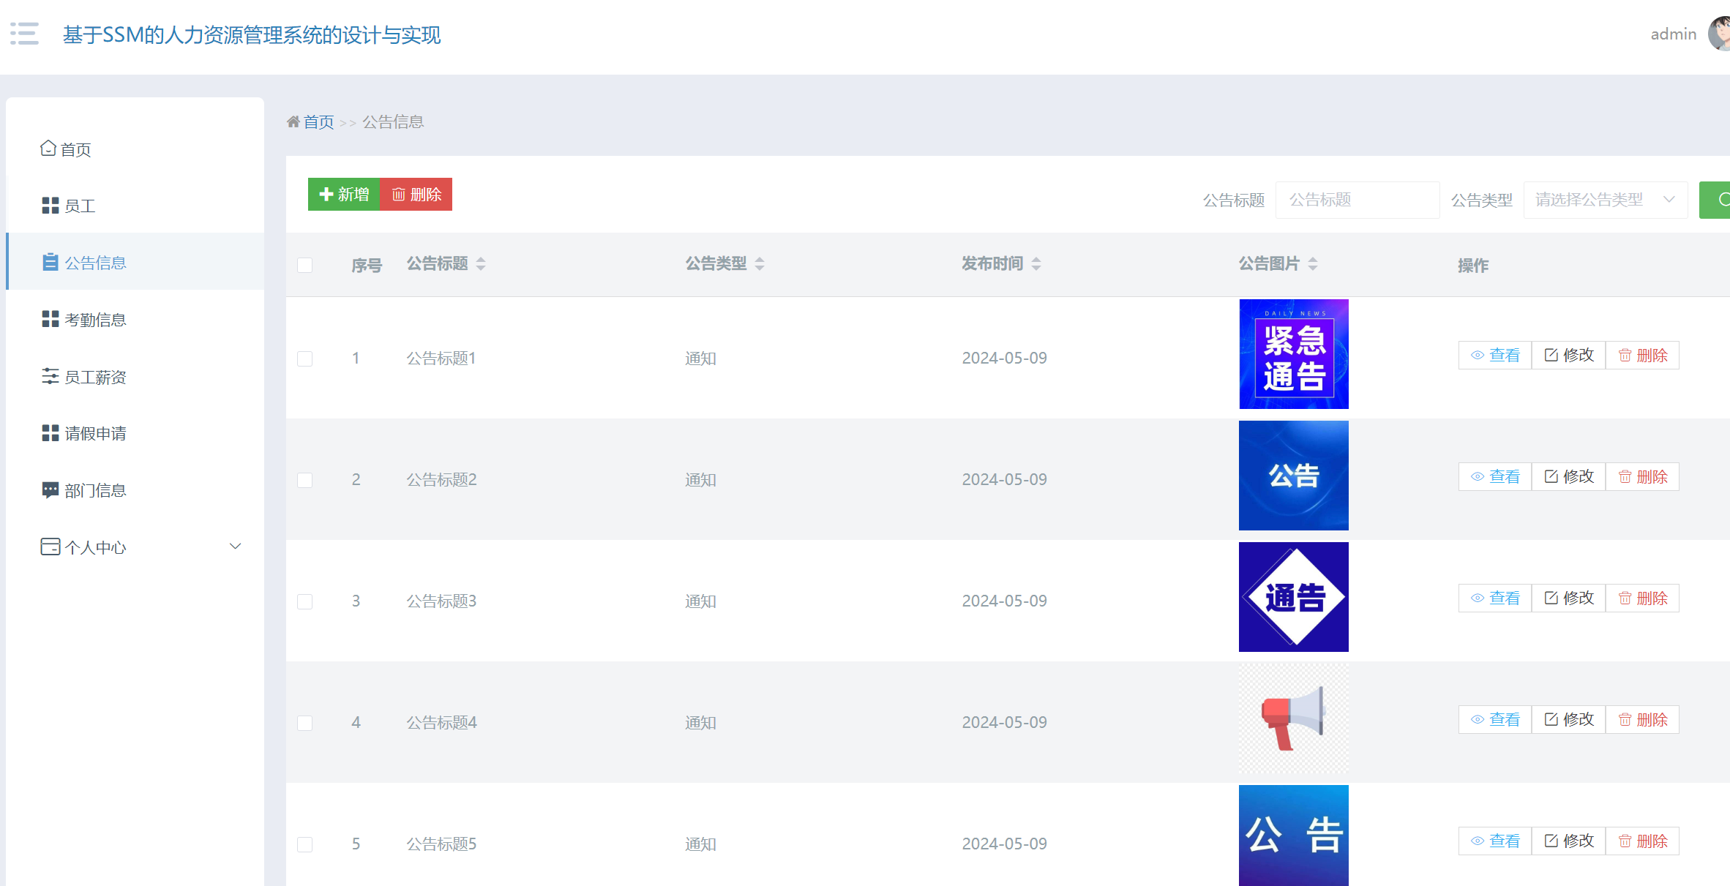Check the checkbox for 公告标题2 row

(305, 479)
